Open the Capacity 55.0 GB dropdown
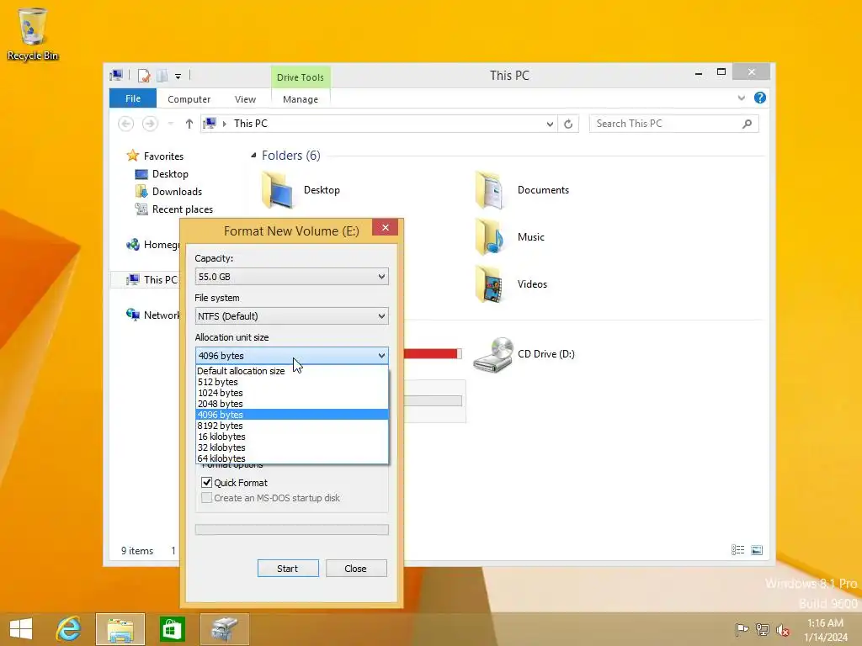The height and width of the screenshot is (646, 862). click(x=291, y=276)
